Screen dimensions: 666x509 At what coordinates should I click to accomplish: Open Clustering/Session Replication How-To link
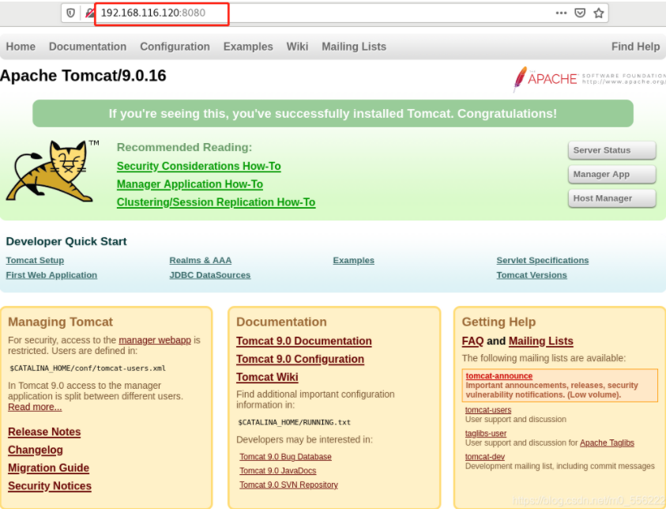point(216,202)
